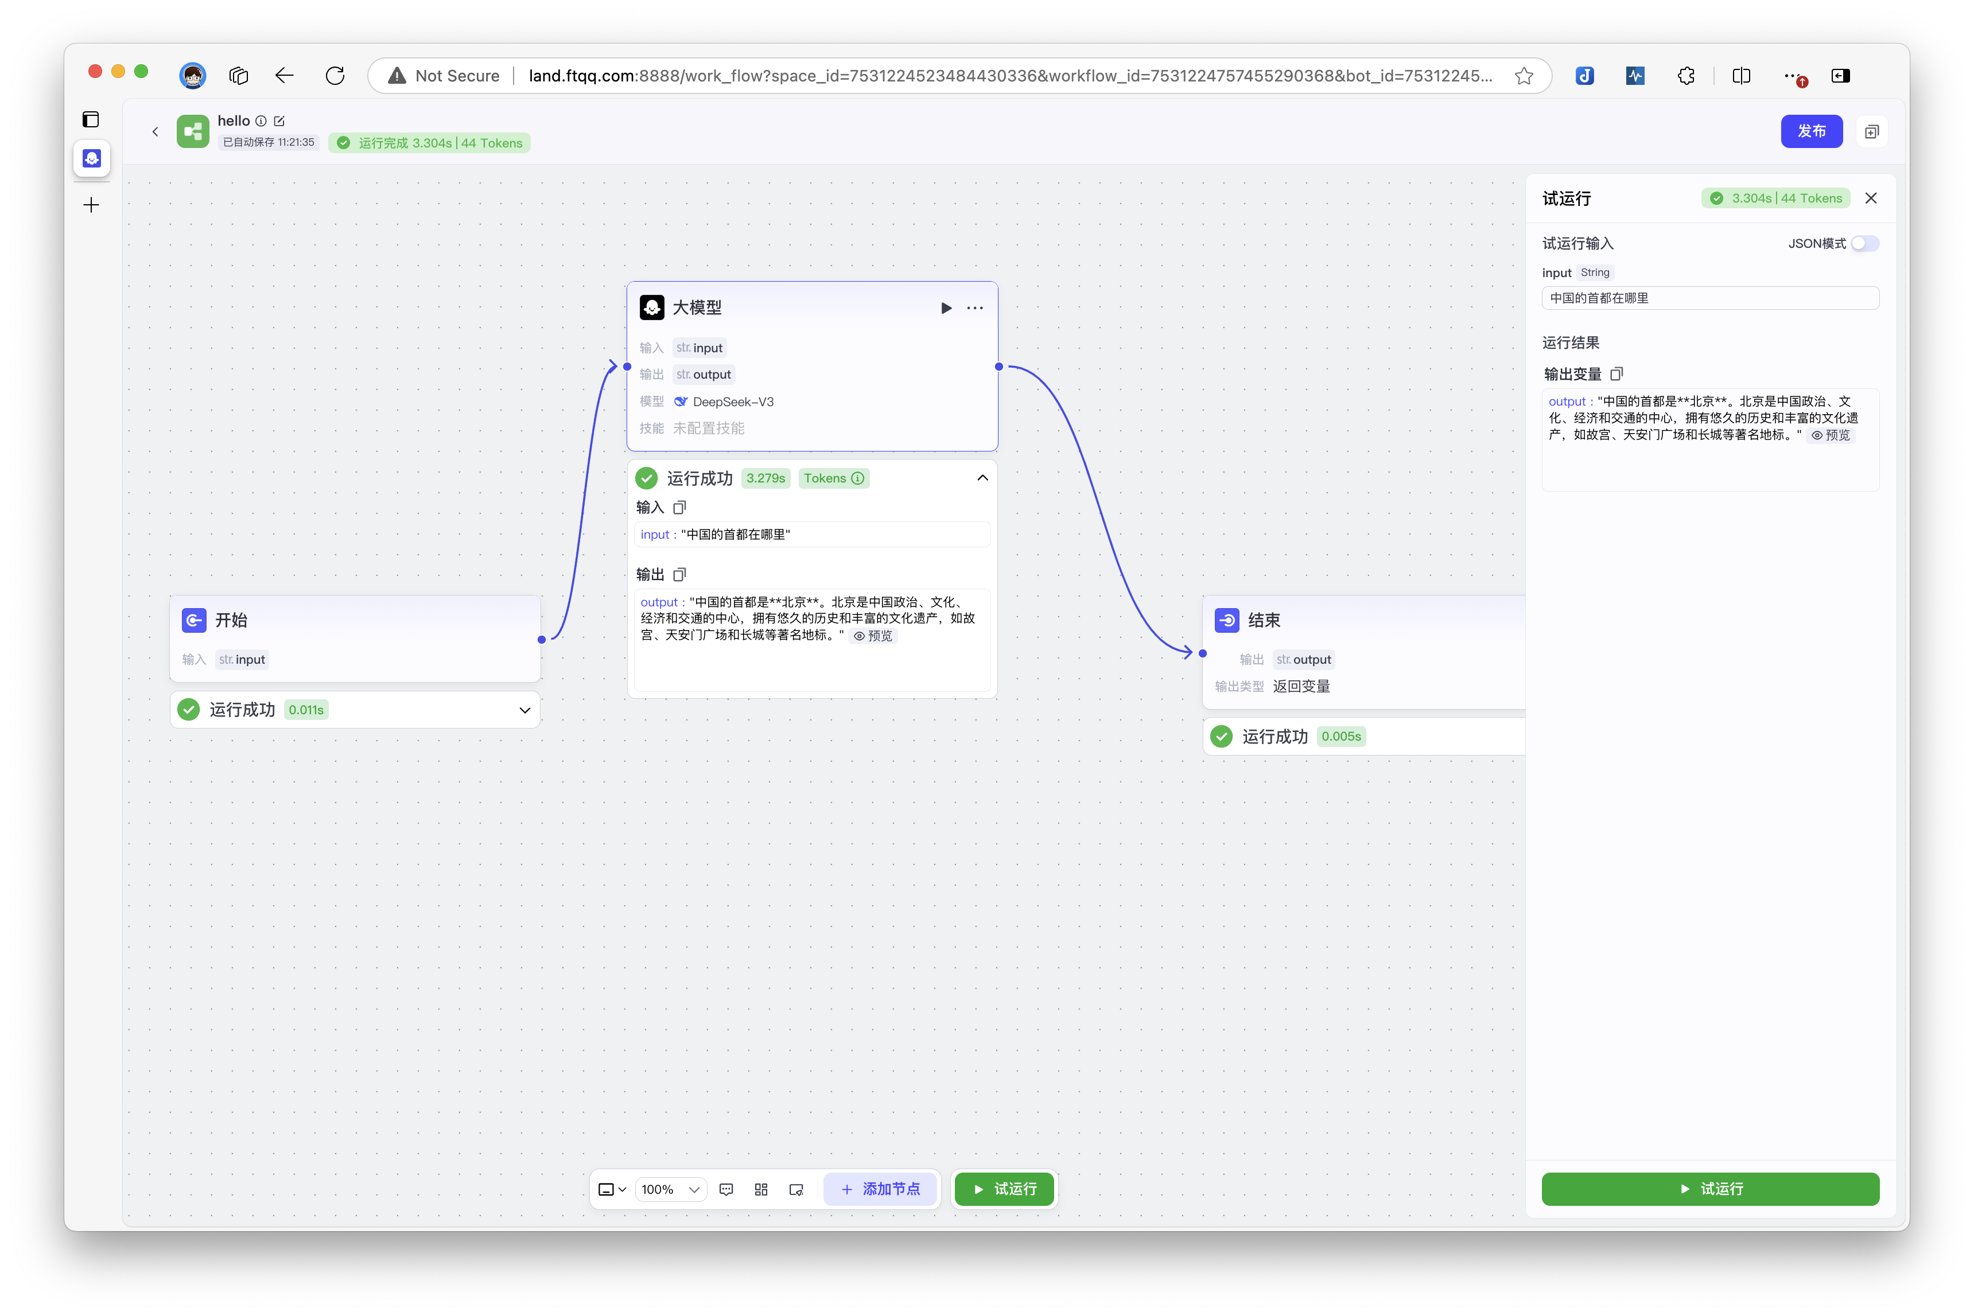
Task: Copy the 大模型 node 输出 result
Action: (x=680, y=574)
